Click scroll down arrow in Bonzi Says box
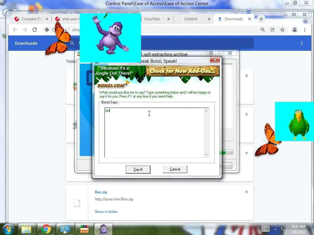The width and height of the screenshot is (314, 235). 206,155
